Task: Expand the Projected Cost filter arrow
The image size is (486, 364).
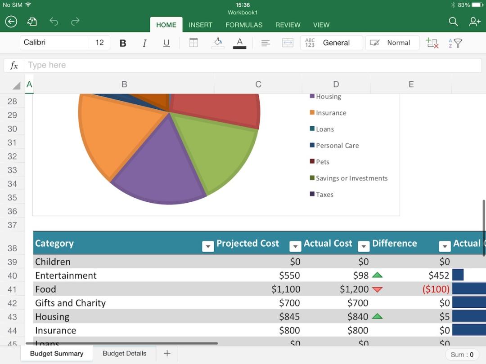Action: (x=295, y=246)
